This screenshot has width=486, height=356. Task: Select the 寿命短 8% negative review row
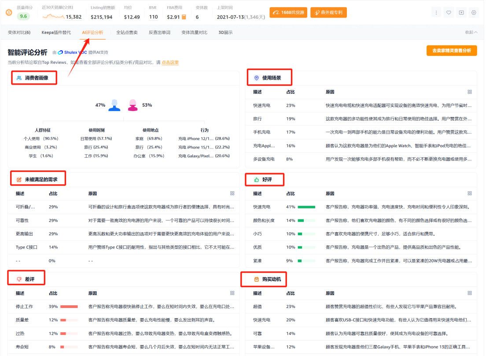coord(124,347)
